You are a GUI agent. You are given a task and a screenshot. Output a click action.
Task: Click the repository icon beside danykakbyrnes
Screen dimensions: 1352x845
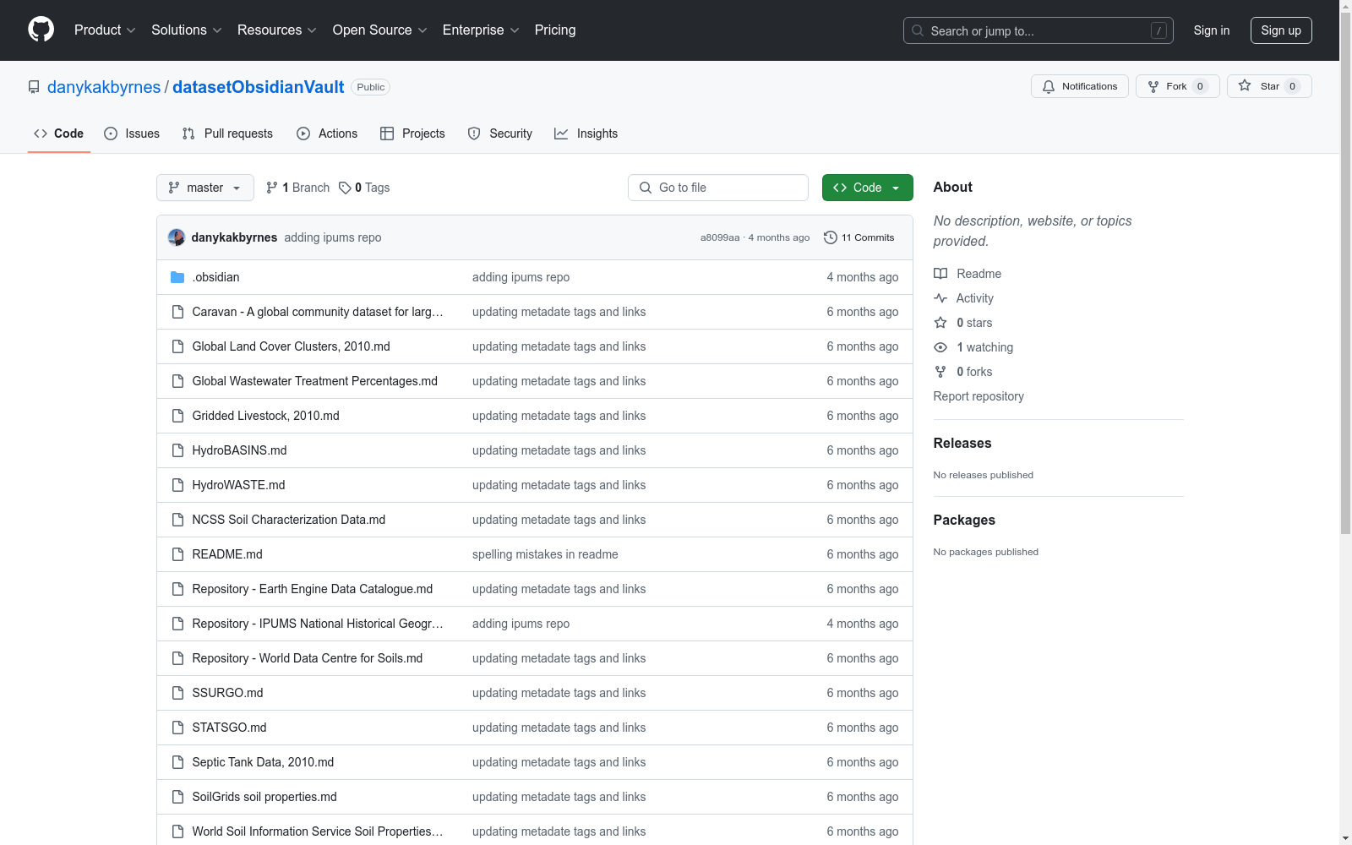point(34,87)
